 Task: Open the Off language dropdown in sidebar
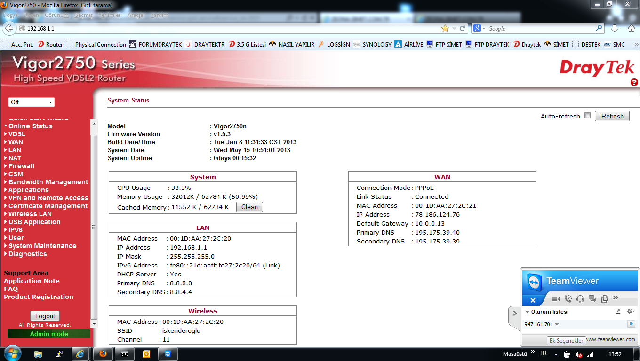tap(32, 102)
